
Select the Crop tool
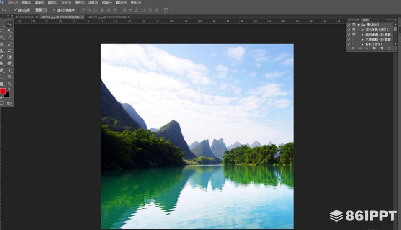[x=2, y=37]
